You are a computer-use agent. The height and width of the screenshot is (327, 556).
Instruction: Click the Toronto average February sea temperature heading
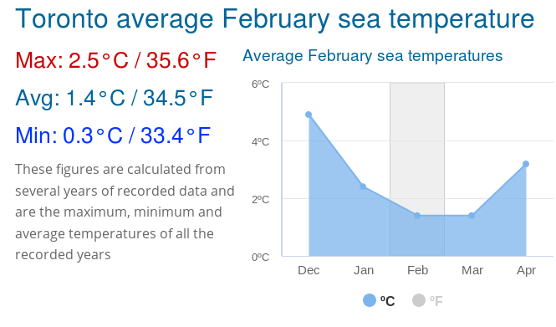275,18
